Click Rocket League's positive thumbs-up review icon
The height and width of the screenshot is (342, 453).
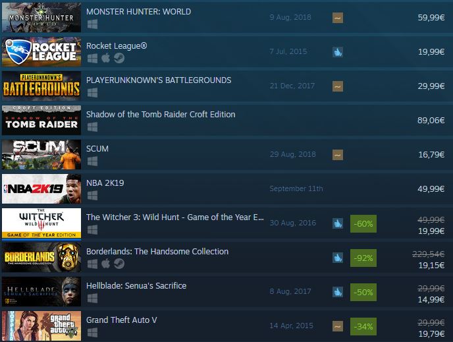tap(337, 52)
